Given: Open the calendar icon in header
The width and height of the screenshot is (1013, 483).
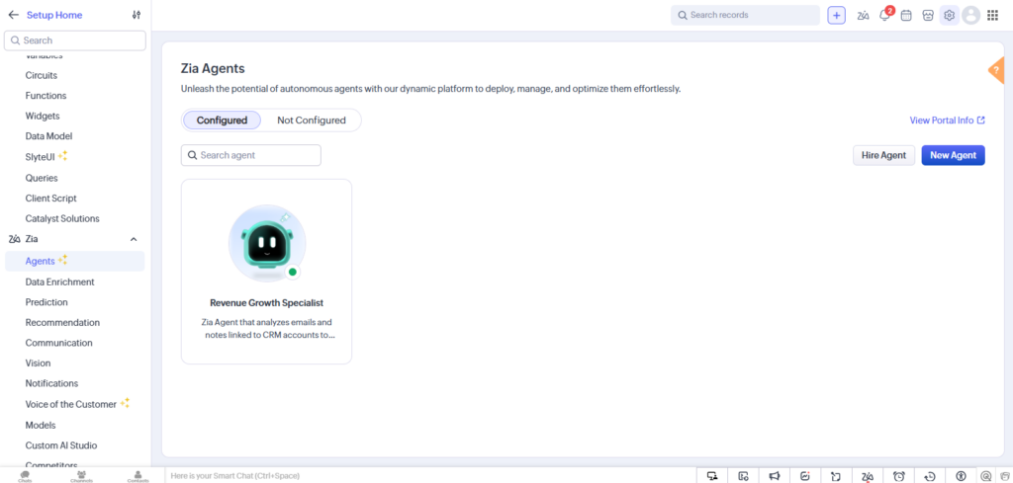Looking at the screenshot, I should [x=906, y=16].
